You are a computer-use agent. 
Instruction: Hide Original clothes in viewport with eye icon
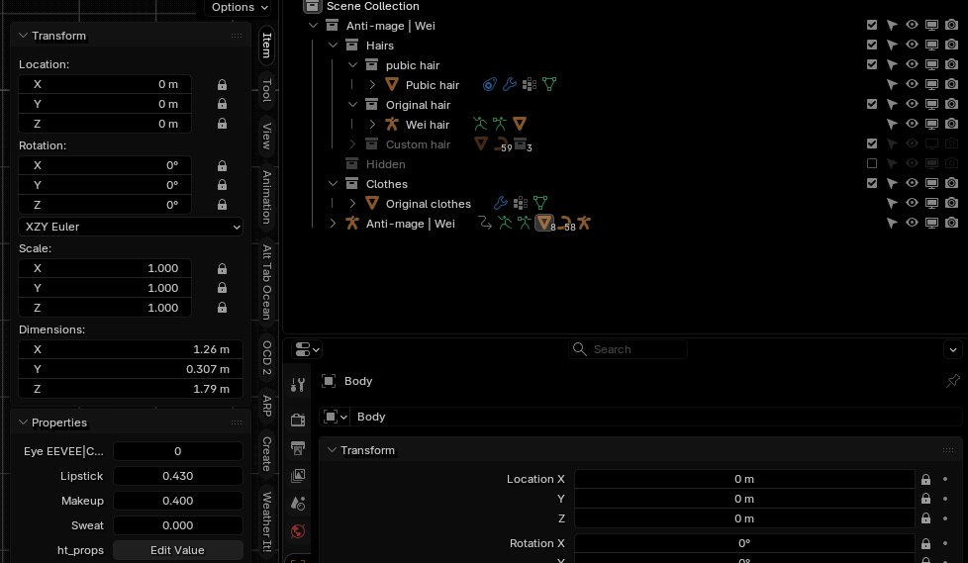coord(912,203)
